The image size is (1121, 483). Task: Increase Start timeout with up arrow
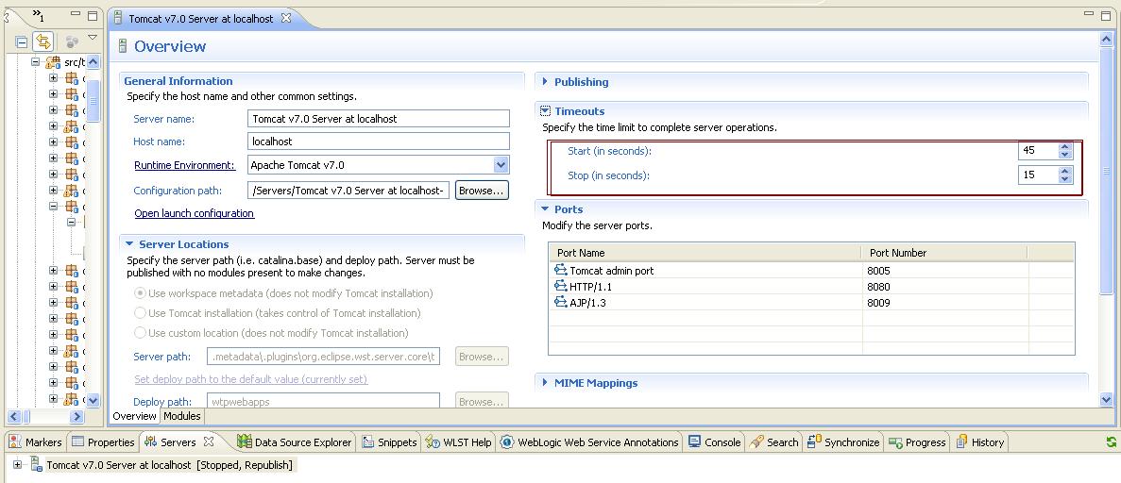[x=1065, y=147]
